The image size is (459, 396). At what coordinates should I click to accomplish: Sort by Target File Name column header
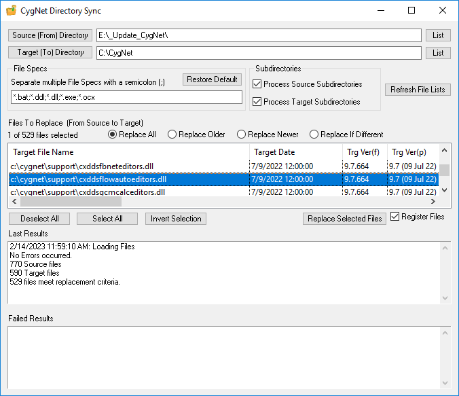(129, 152)
